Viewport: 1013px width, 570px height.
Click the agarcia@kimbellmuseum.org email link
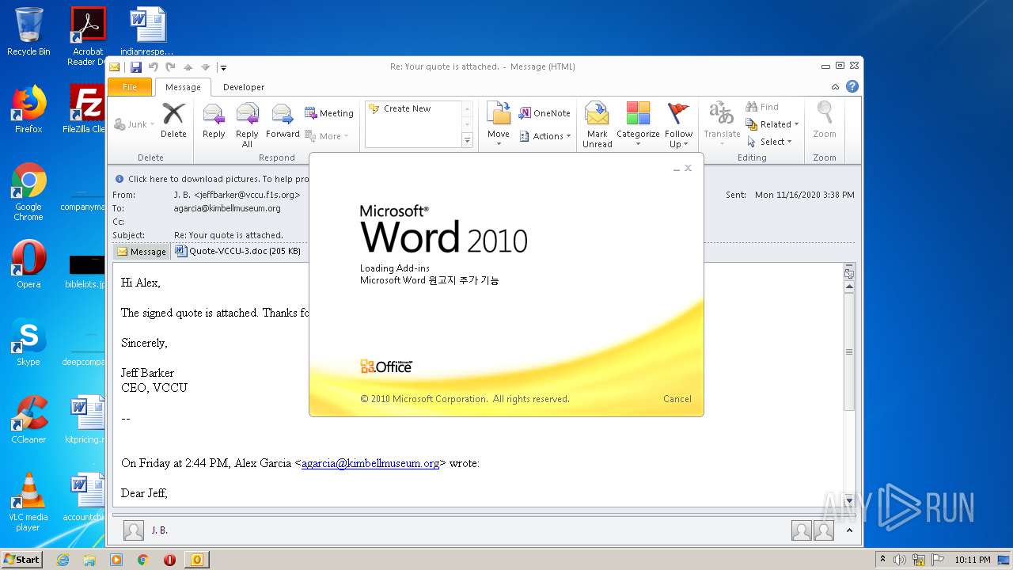click(370, 463)
